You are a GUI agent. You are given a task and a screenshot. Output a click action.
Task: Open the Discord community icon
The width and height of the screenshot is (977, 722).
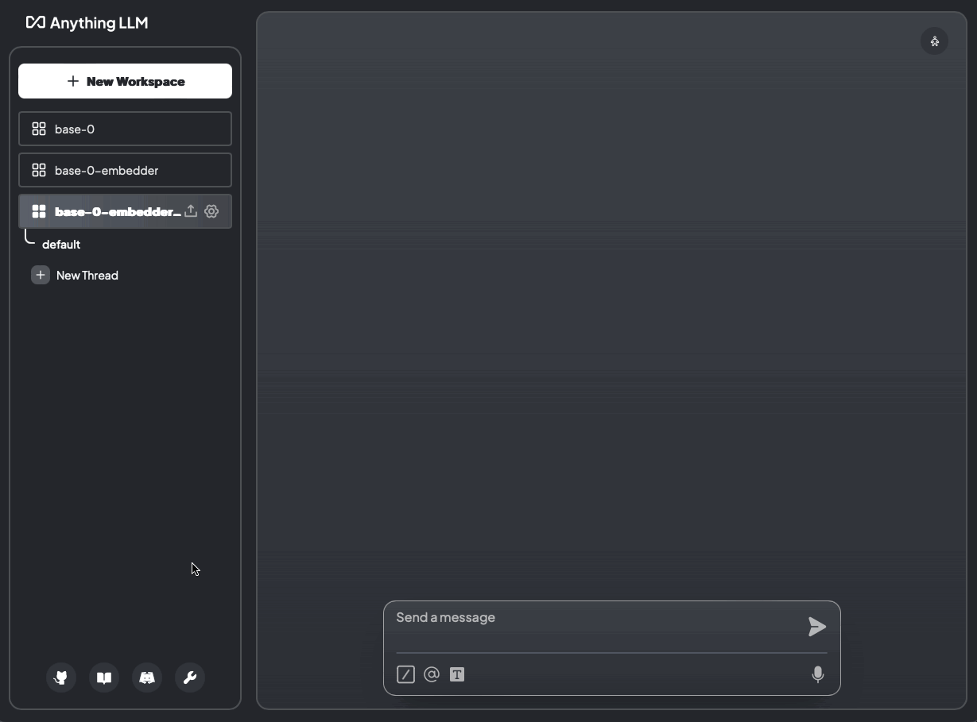pos(147,678)
